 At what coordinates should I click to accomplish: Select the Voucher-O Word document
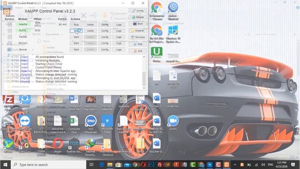pos(157,146)
